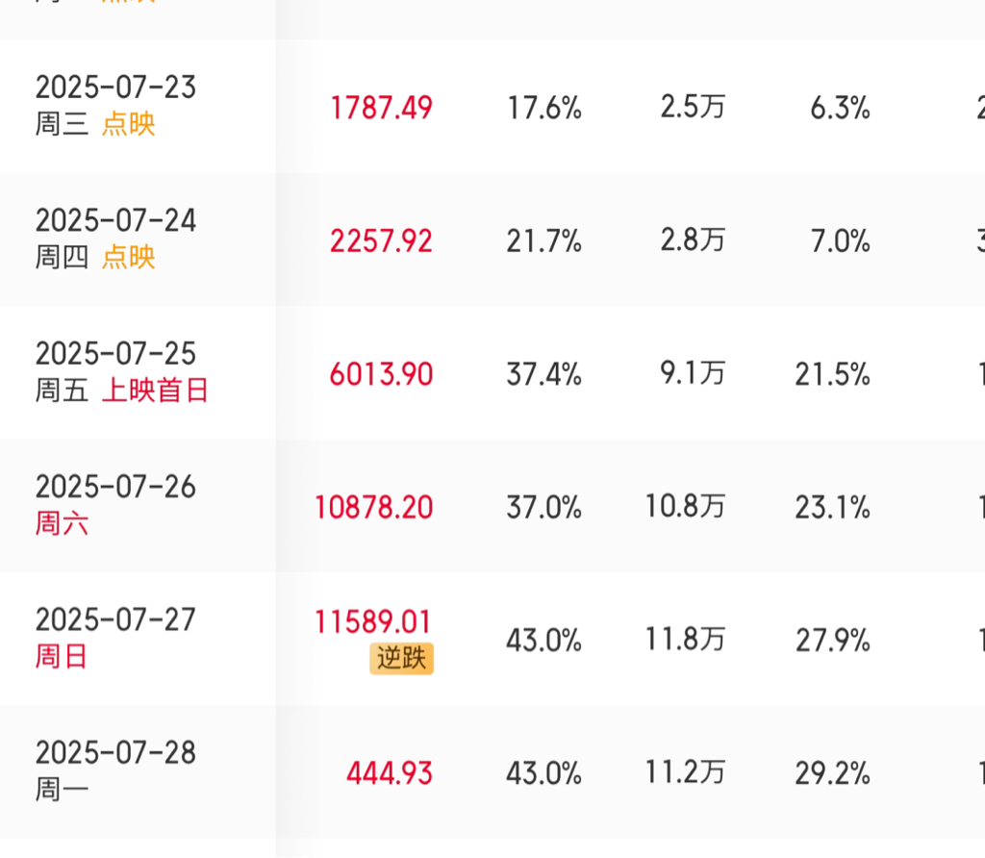The width and height of the screenshot is (985, 858).
Task: Click the 点映 label for 2025-07-23
Action: point(129,124)
